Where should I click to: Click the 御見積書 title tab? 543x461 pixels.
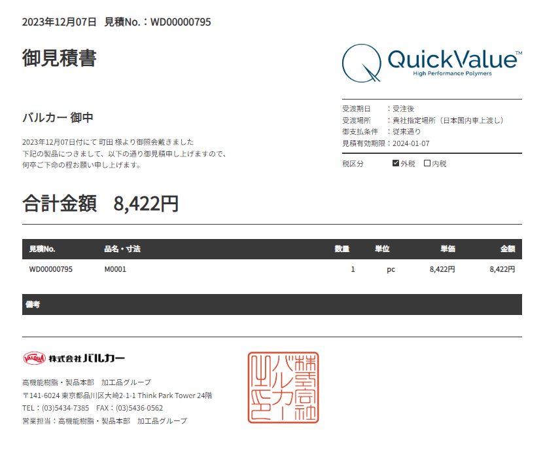coord(58,58)
